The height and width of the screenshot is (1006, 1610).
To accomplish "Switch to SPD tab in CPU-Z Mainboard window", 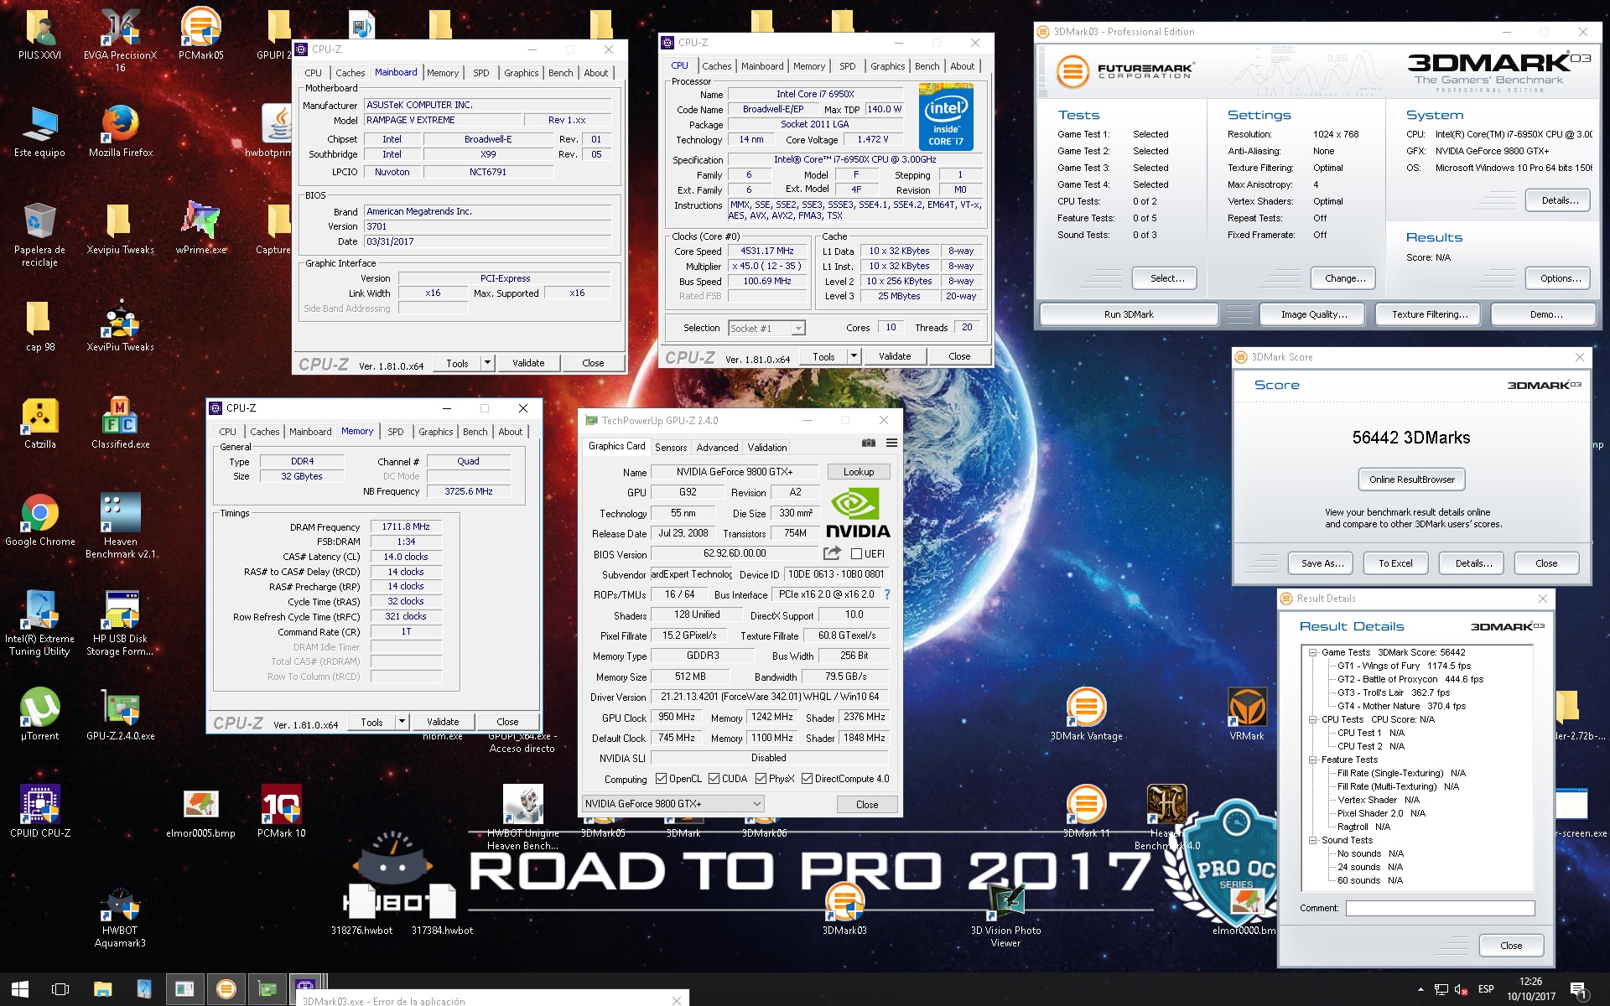I will (x=481, y=73).
